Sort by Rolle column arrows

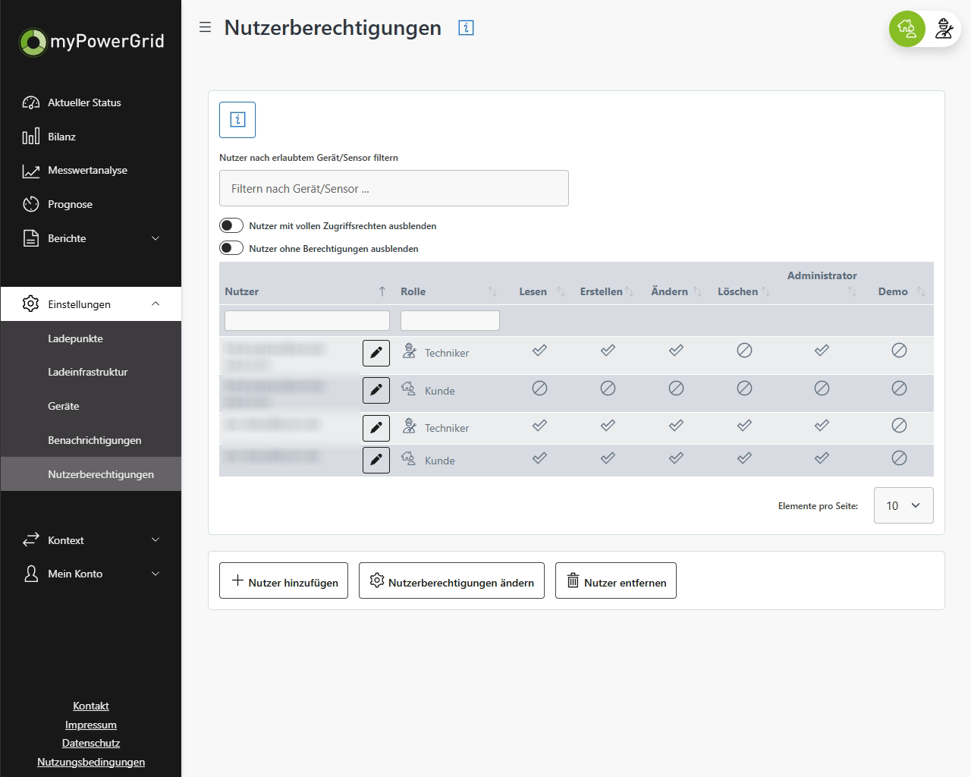pyautogui.click(x=492, y=291)
